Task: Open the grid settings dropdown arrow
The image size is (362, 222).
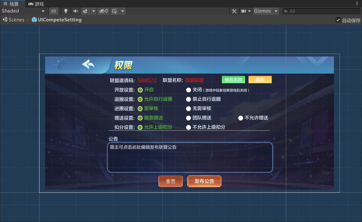Action: 123,11
